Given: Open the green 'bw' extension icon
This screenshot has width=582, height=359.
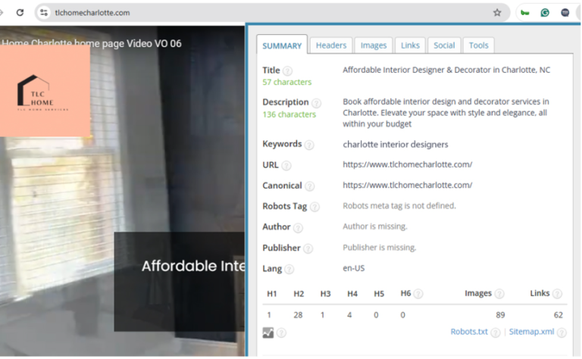Looking at the screenshot, I should click(525, 13).
